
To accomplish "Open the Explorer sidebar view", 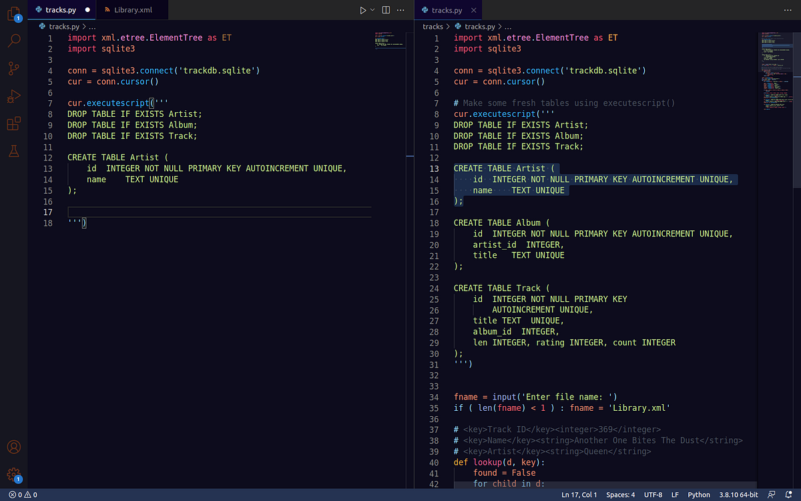I will (14, 13).
